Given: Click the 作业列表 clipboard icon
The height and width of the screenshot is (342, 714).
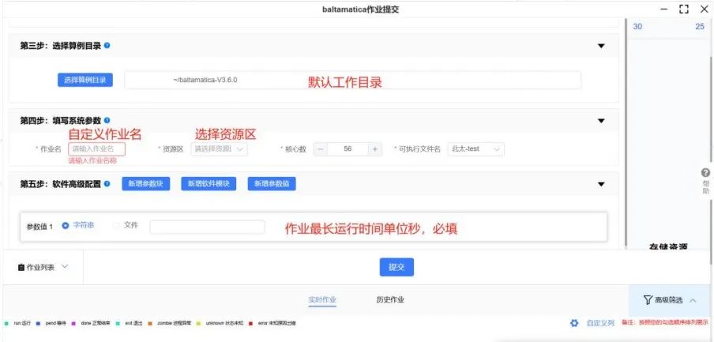Looking at the screenshot, I should click(21, 268).
